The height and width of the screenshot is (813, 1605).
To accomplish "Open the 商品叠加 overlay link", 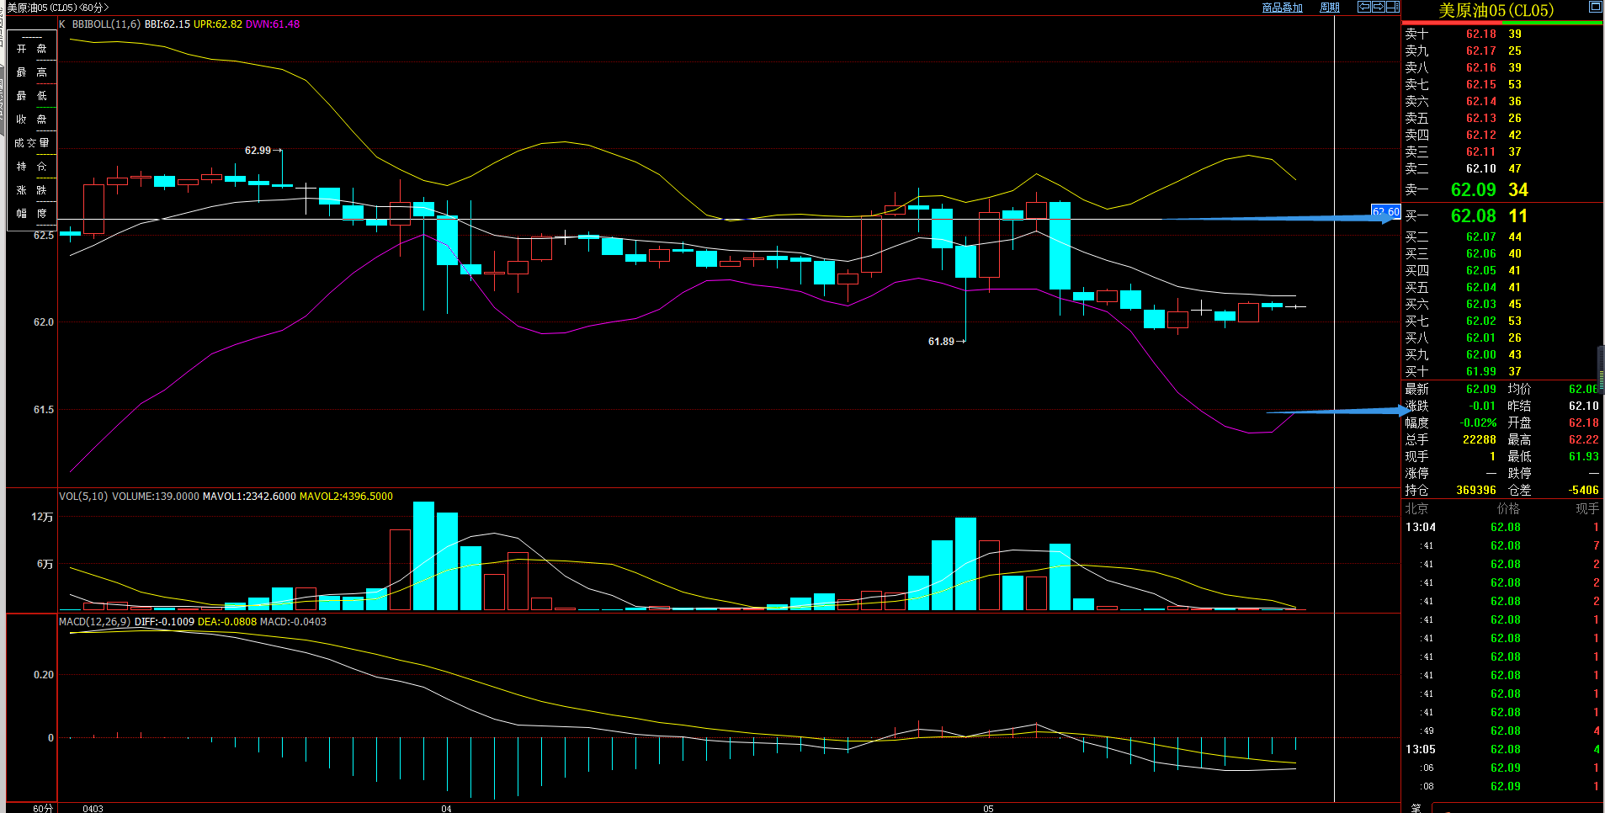I will 1283,8.
